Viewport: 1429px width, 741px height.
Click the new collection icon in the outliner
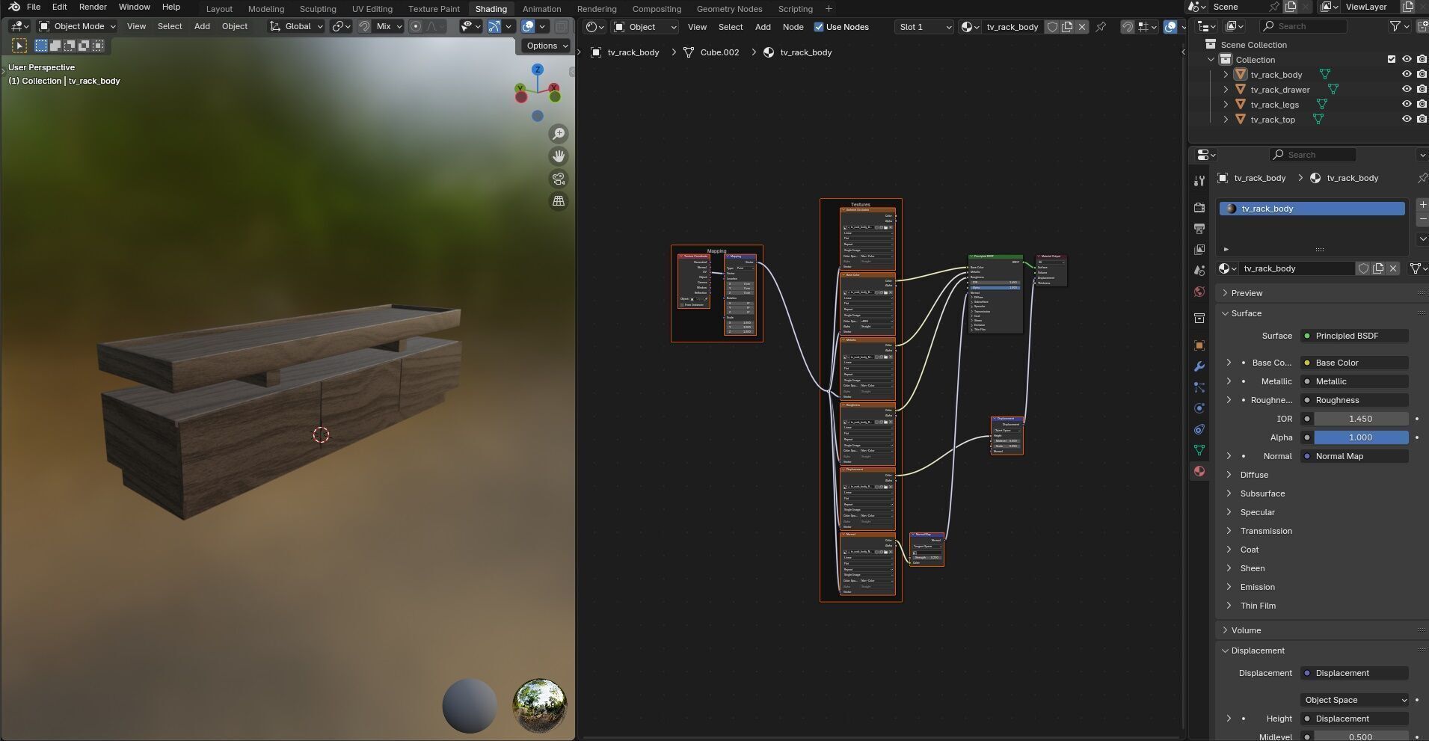point(1422,26)
